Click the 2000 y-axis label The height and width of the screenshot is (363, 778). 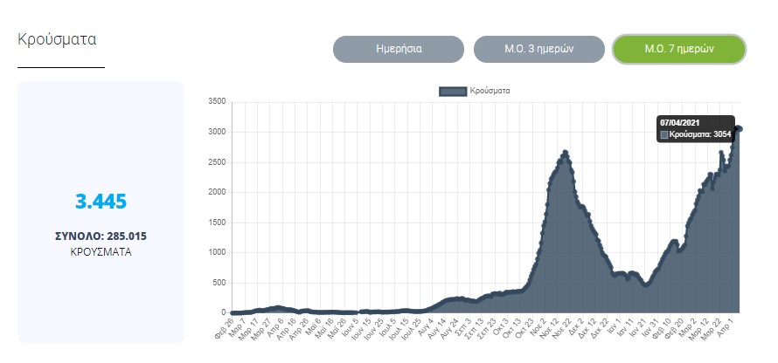pos(218,192)
